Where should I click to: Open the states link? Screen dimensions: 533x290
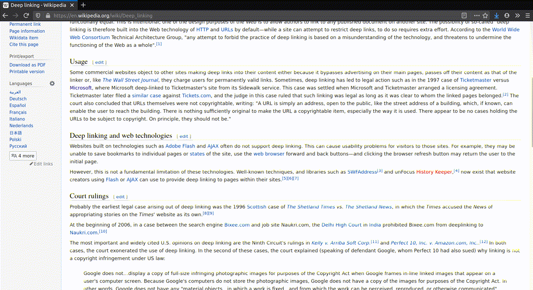[197, 154]
